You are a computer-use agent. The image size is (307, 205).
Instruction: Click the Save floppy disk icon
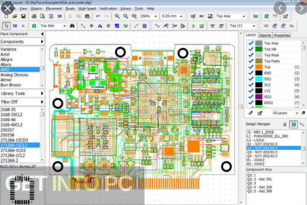(23, 16)
